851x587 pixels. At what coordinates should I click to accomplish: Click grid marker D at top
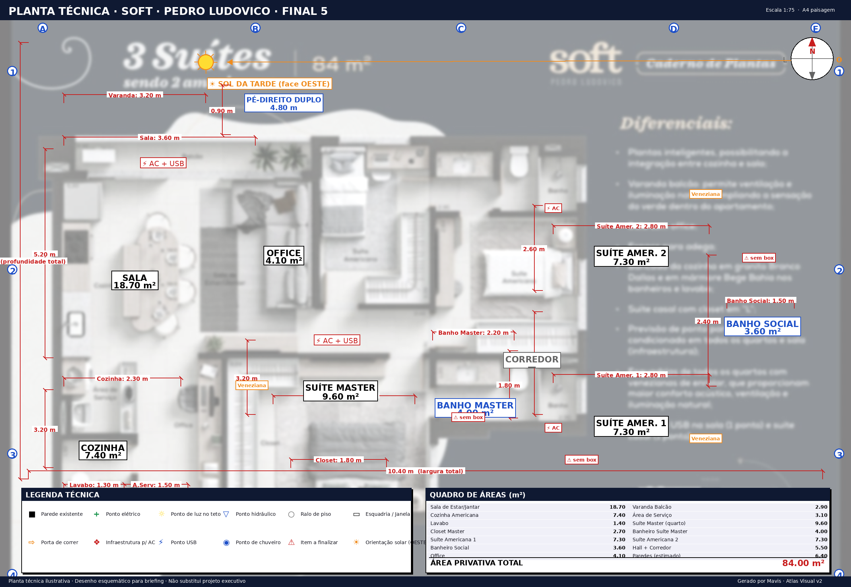[x=674, y=28]
